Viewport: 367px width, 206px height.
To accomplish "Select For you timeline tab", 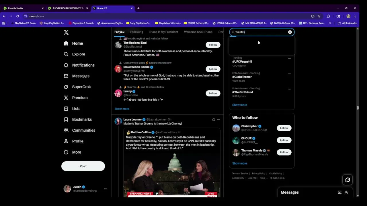I will click(x=119, y=32).
